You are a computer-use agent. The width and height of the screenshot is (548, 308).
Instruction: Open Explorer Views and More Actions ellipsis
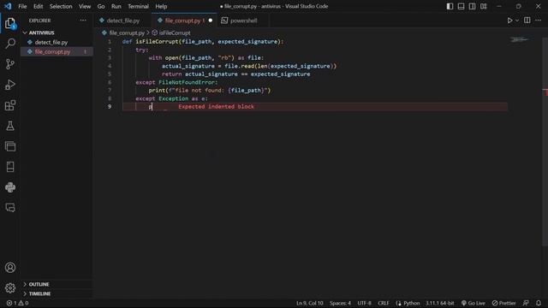pyautogui.click(x=83, y=21)
